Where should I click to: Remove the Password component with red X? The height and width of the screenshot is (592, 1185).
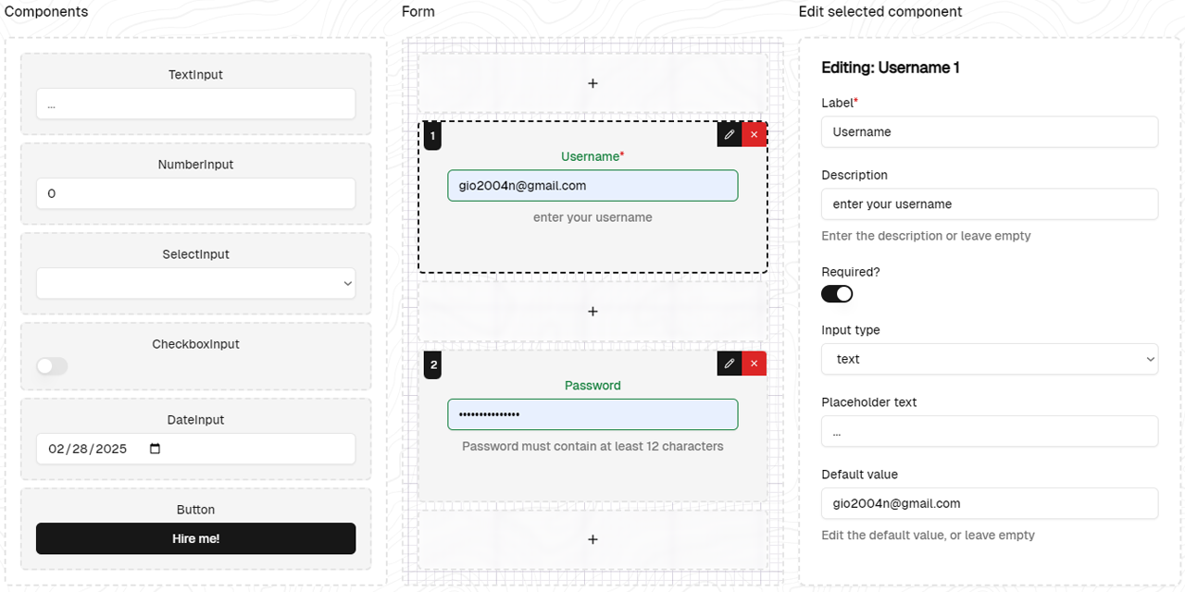754,364
